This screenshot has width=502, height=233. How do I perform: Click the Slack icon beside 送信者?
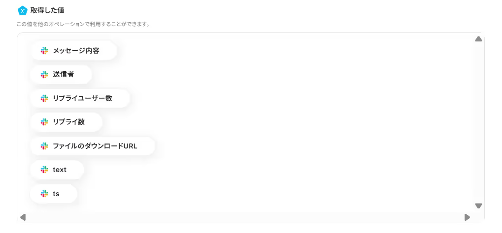coord(44,74)
